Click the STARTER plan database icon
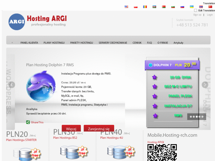 coord(27,154)
